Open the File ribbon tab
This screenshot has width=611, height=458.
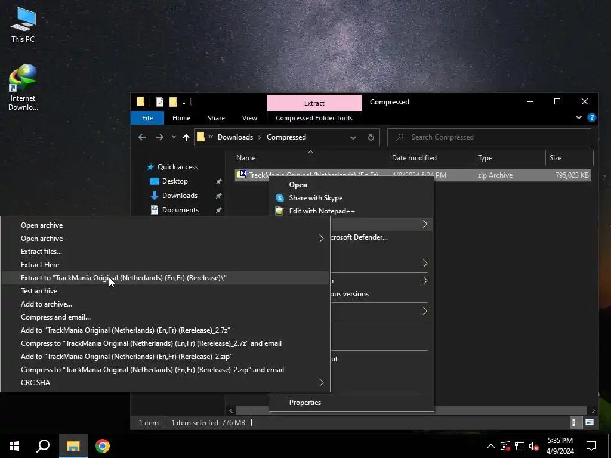[147, 118]
